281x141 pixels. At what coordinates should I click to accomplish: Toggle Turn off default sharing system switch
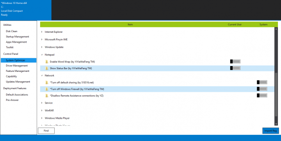pos(262,82)
